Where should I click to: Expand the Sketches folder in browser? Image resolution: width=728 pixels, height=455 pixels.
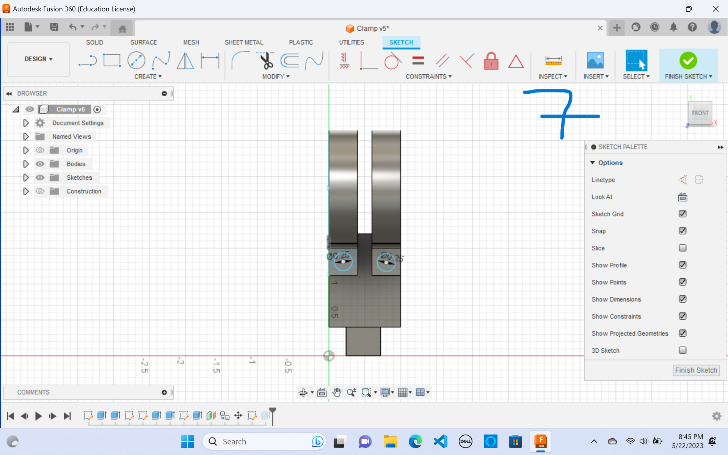pyautogui.click(x=26, y=177)
